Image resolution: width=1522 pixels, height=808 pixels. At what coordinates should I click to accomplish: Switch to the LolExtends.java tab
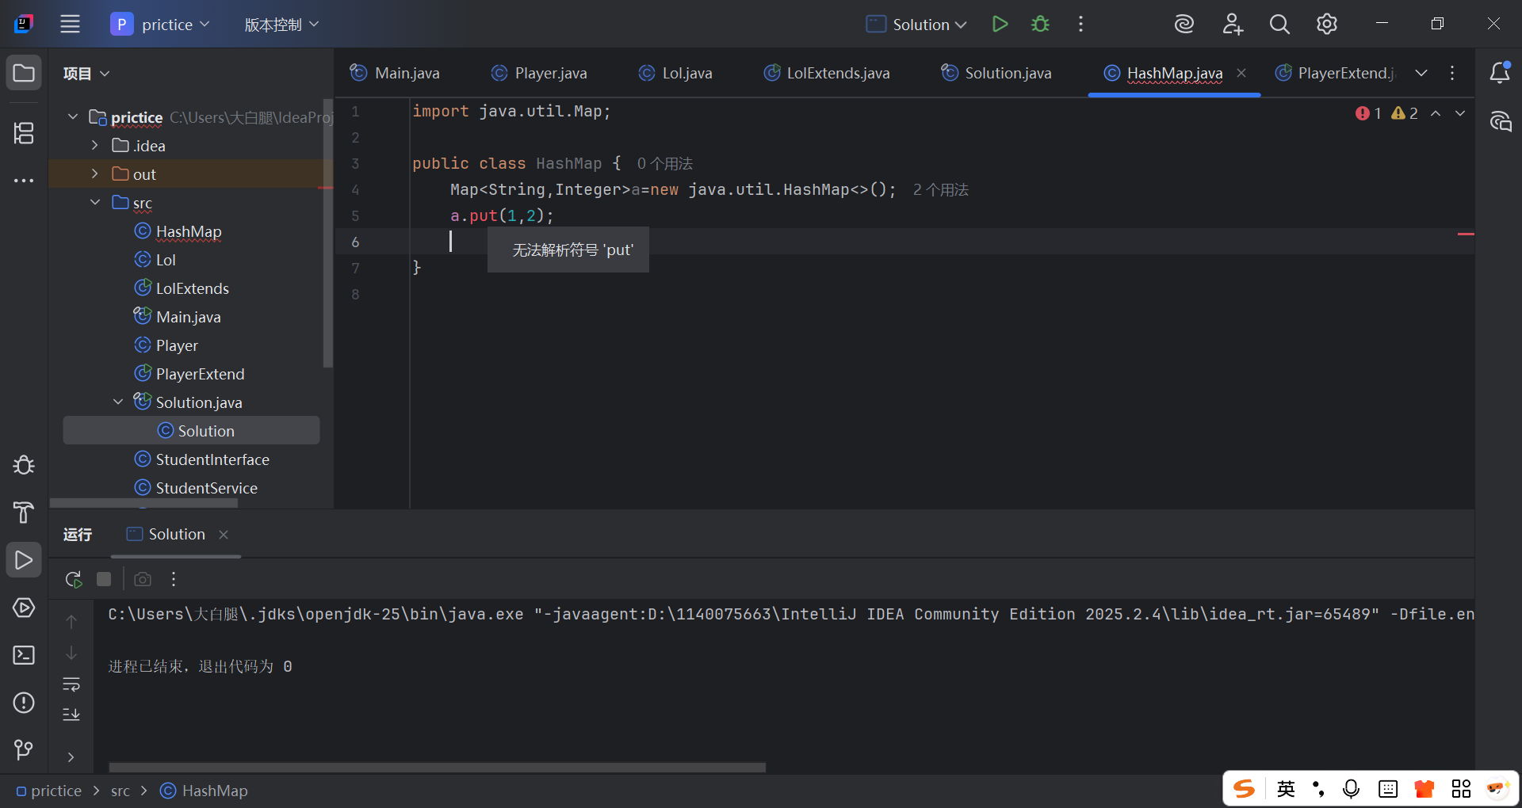tap(827, 73)
